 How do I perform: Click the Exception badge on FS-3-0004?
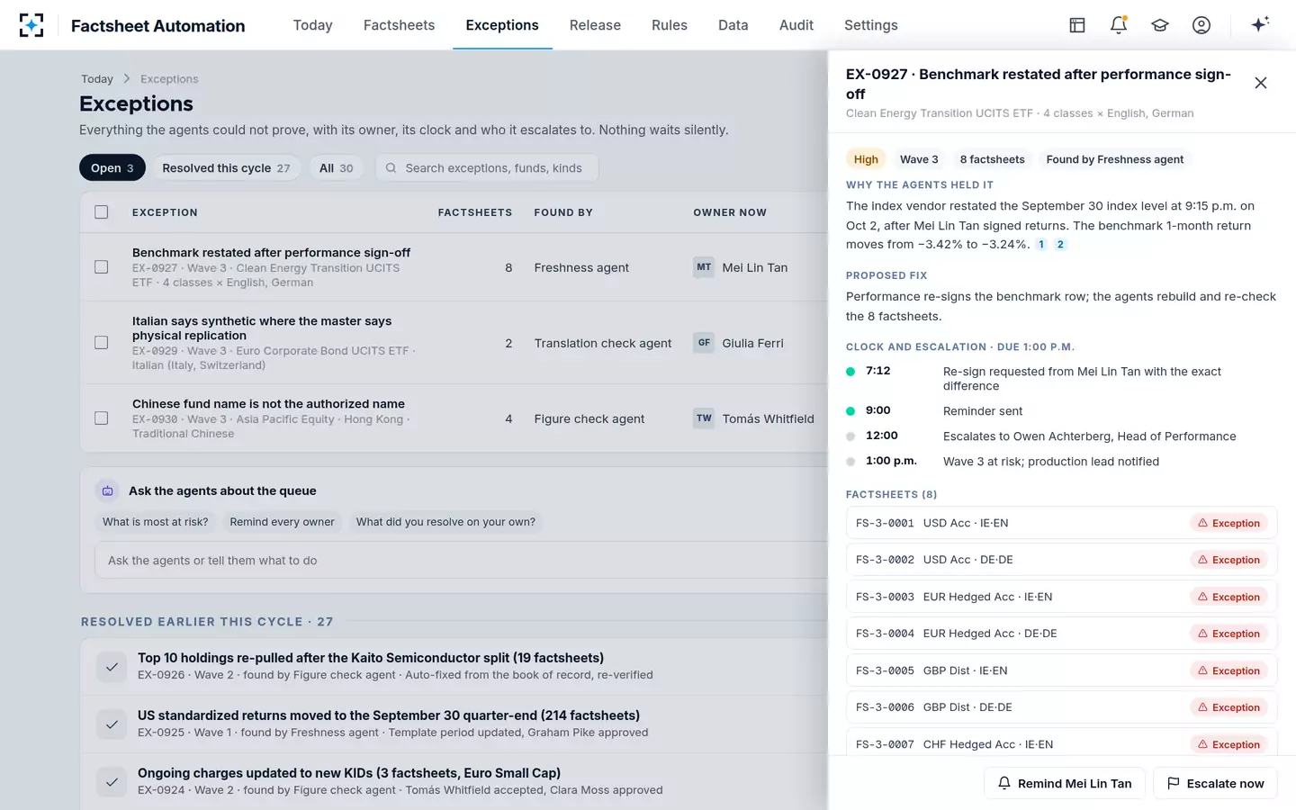(x=1228, y=634)
